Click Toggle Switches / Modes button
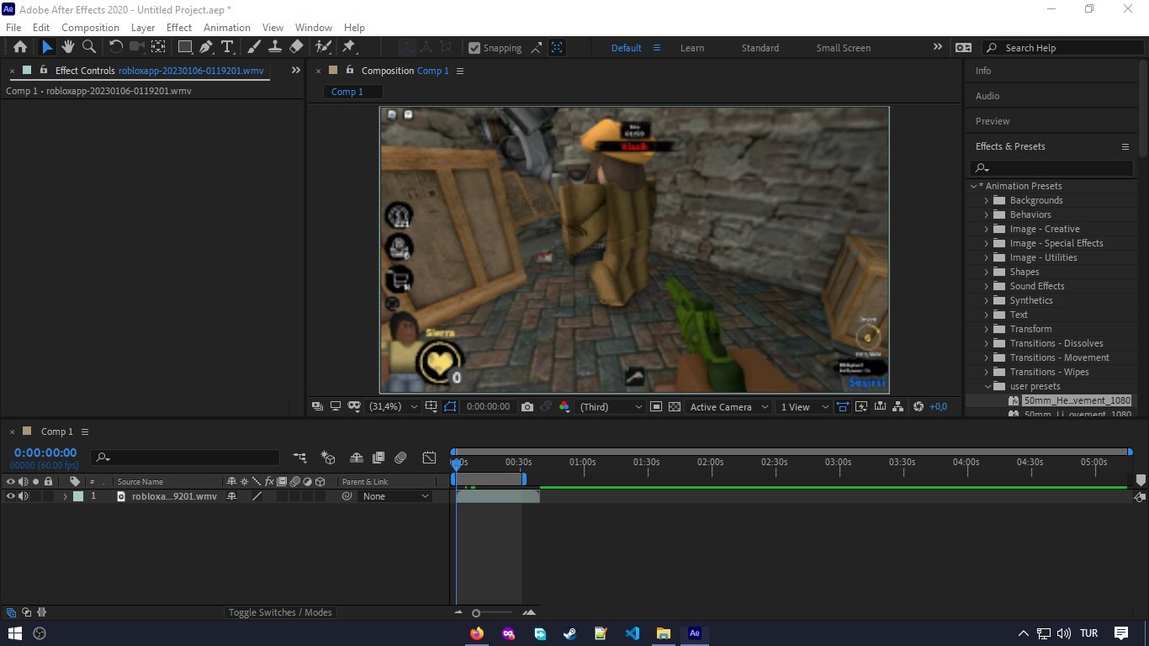 coord(280,612)
